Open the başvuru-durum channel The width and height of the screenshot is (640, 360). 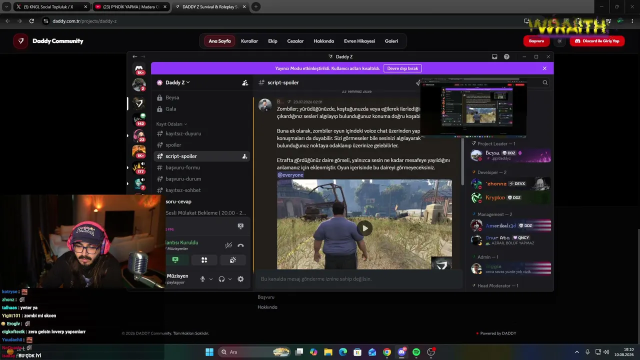click(201, 179)
